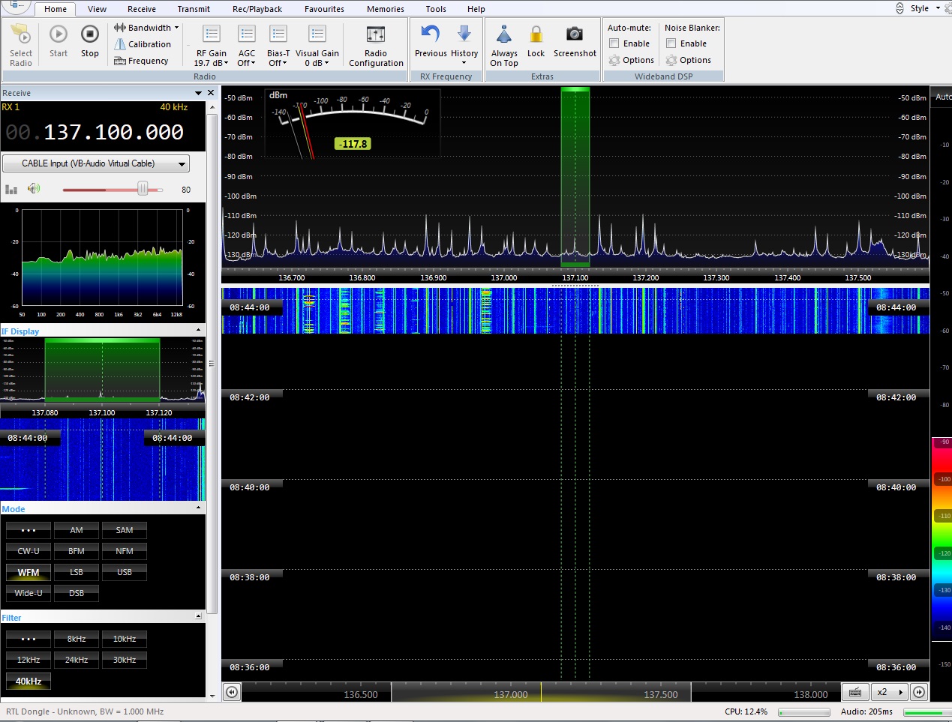Enable the Auto-mute checkbox
Viewport: 952px width, 722px height.
tap(614, 43)
